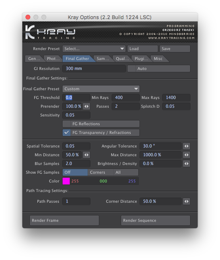Click the Corner Distance field

[161, 202]
